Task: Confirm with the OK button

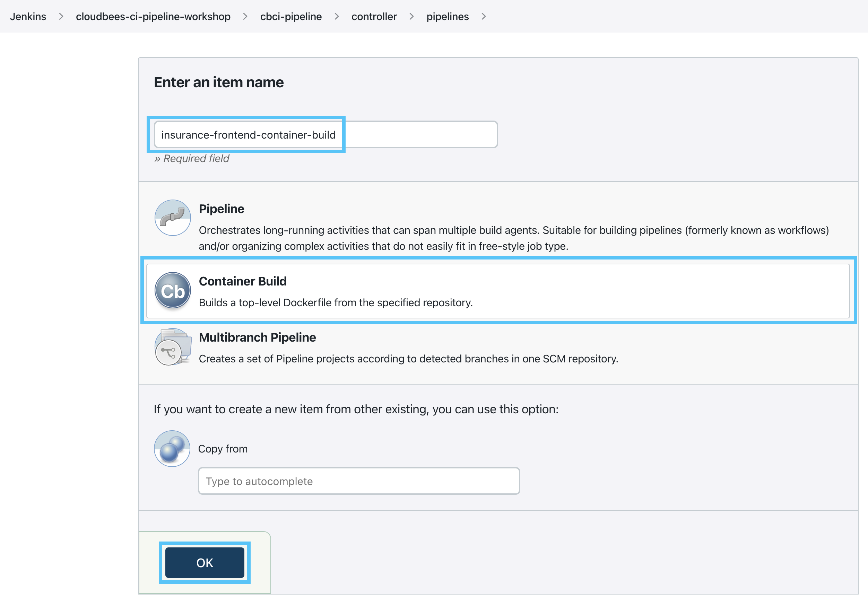Action: [205, 562]
